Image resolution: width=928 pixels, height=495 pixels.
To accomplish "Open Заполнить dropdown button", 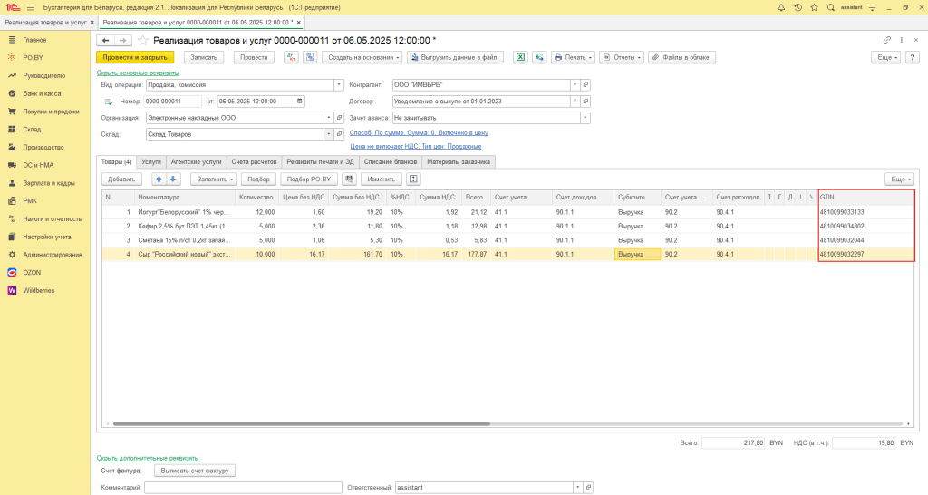I will tap(213, 179).
